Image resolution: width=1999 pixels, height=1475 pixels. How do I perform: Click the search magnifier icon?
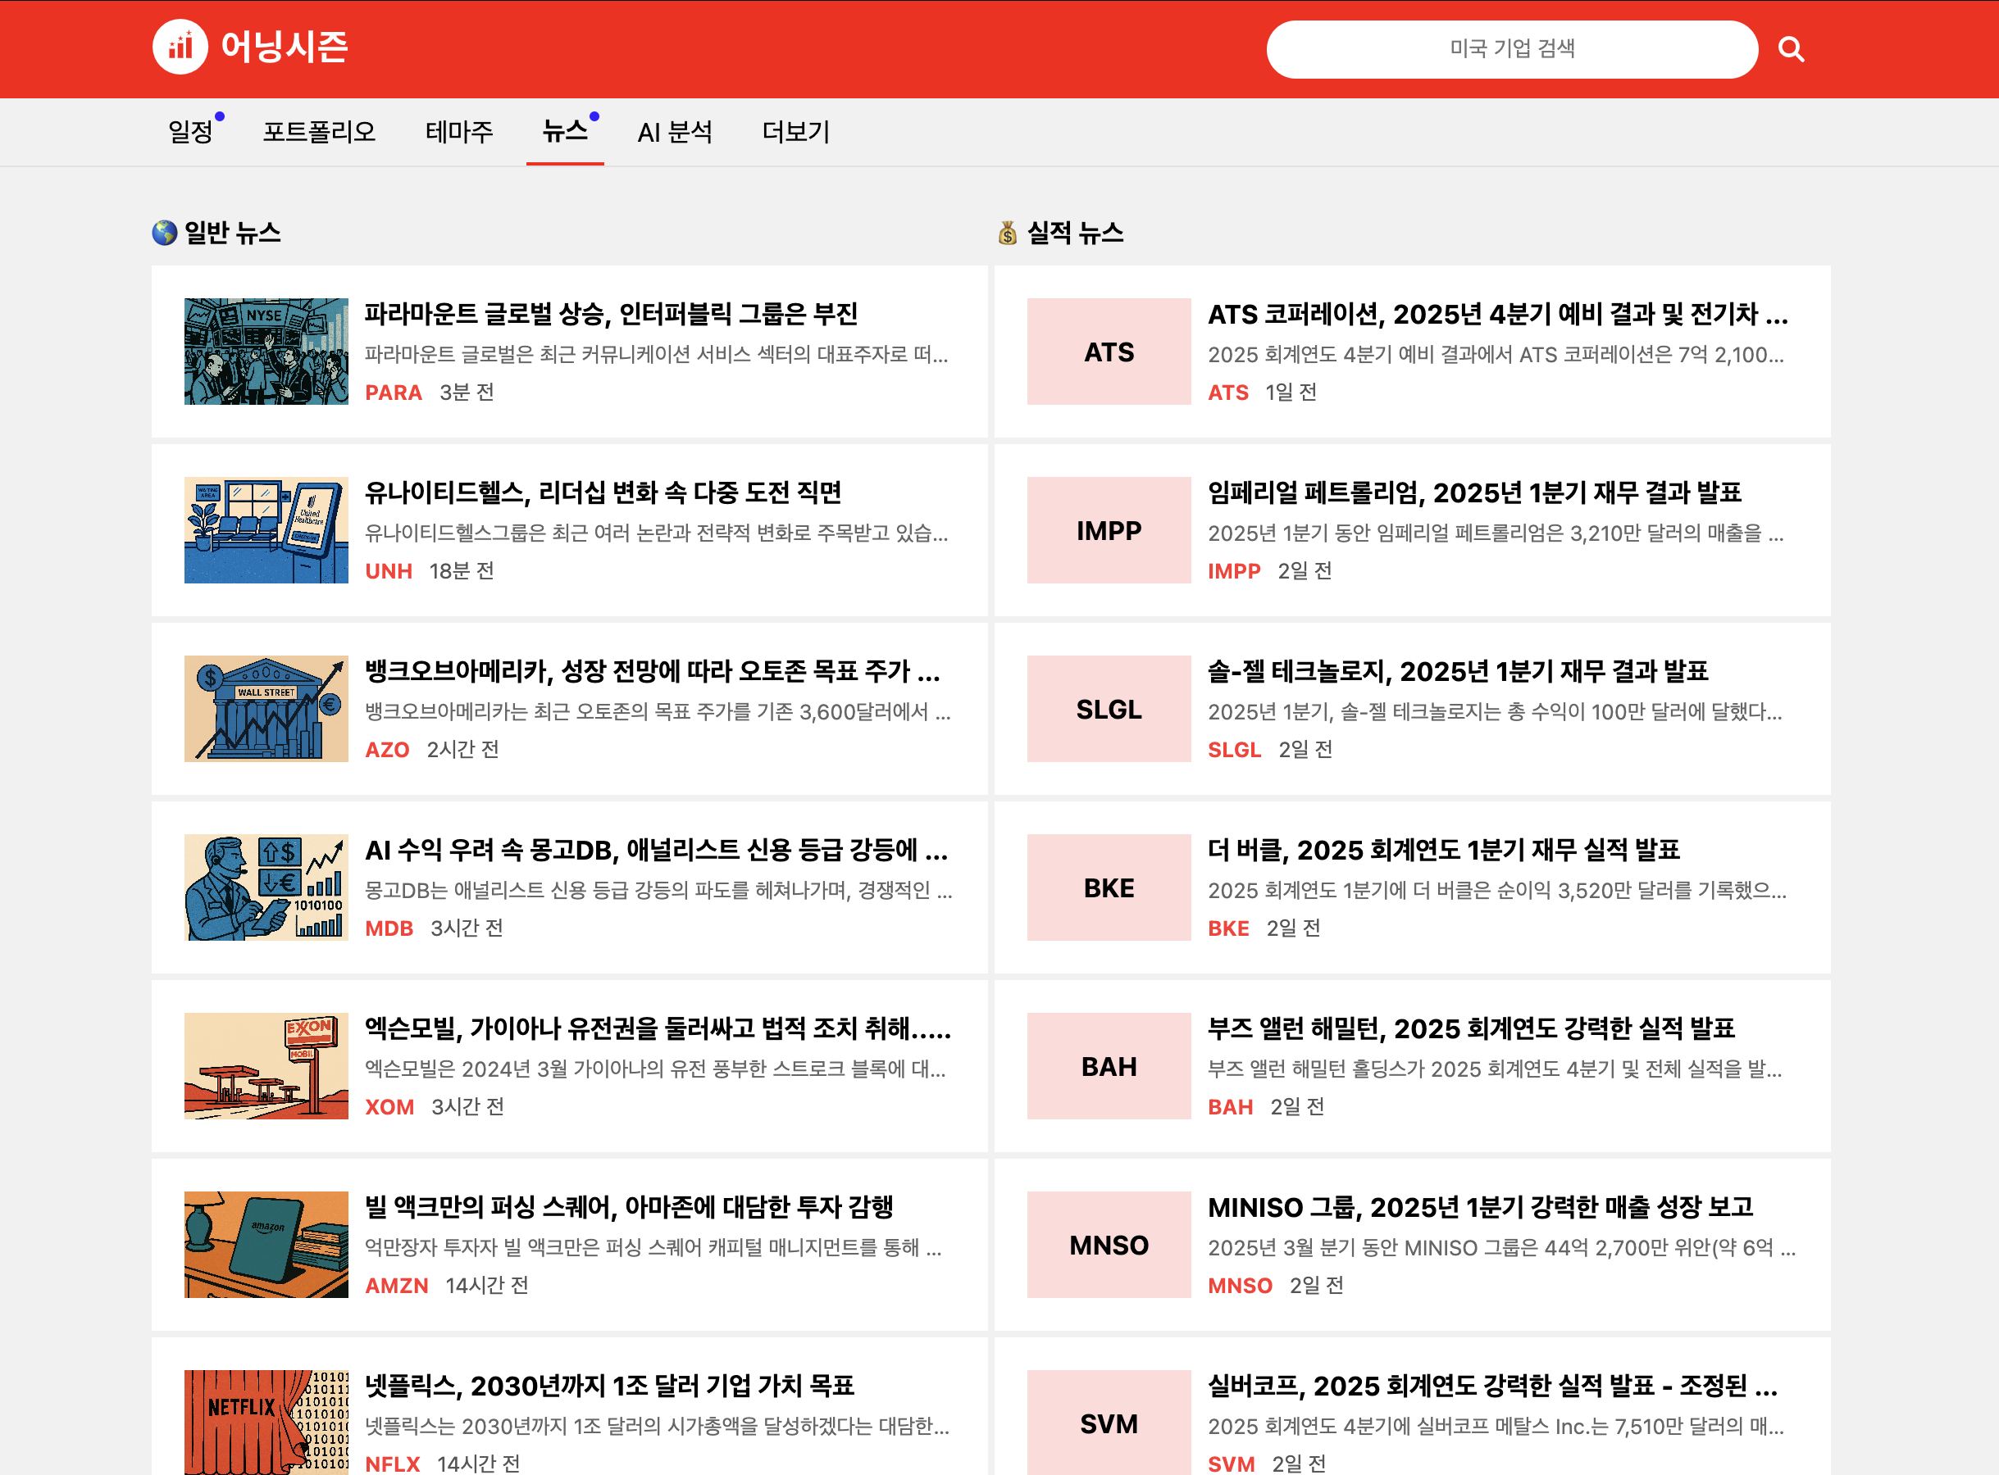(x=1791, y=49)
